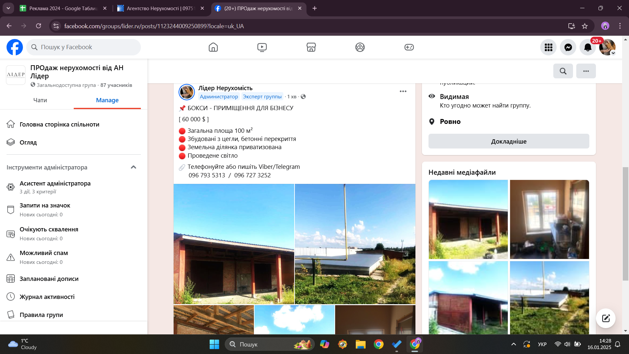This screenshot has height=354, width=629.
Task: Open notifications bell icon
Action: tap(588, 47)
